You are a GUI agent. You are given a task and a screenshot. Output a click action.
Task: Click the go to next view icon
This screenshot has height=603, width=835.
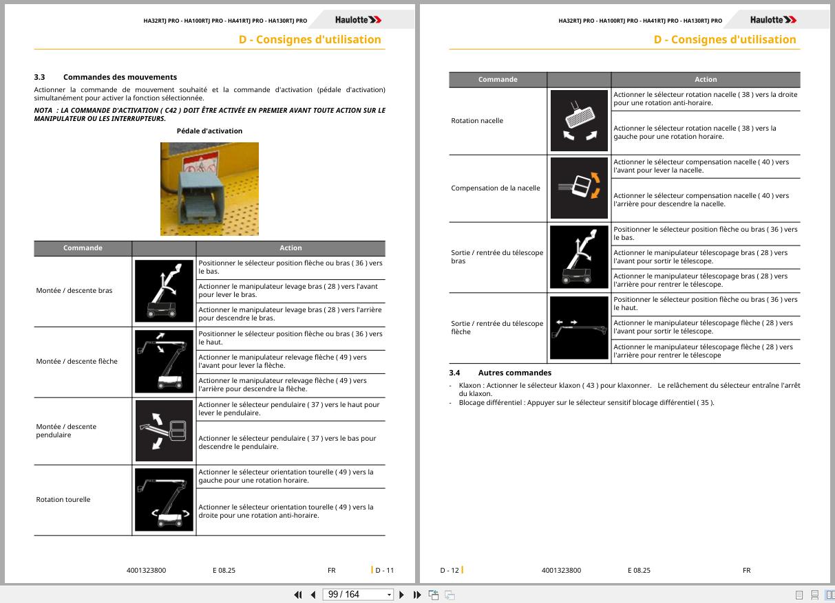(450, 595)
